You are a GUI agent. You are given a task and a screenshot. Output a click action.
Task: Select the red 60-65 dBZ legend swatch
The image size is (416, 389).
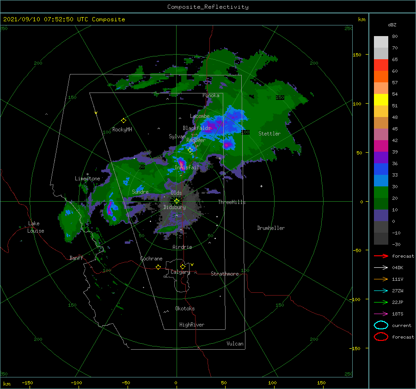[x=381, y=65]
